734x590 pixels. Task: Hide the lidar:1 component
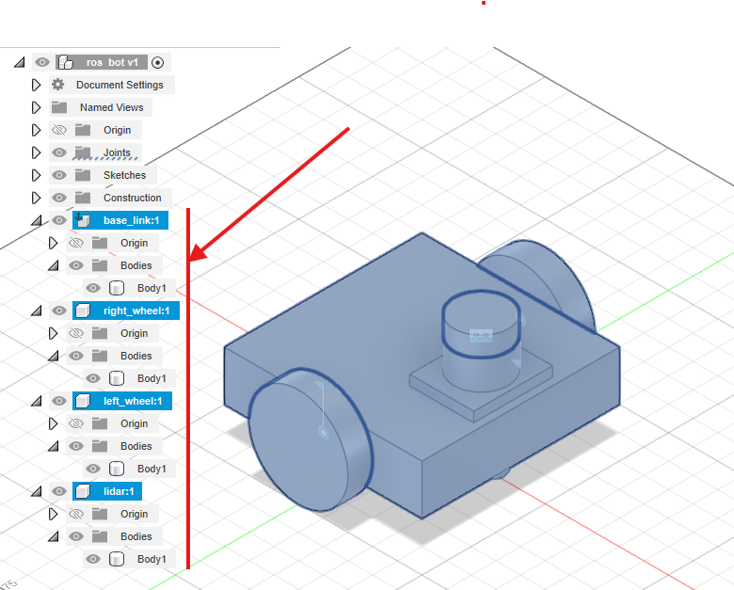tap(59, 491)
